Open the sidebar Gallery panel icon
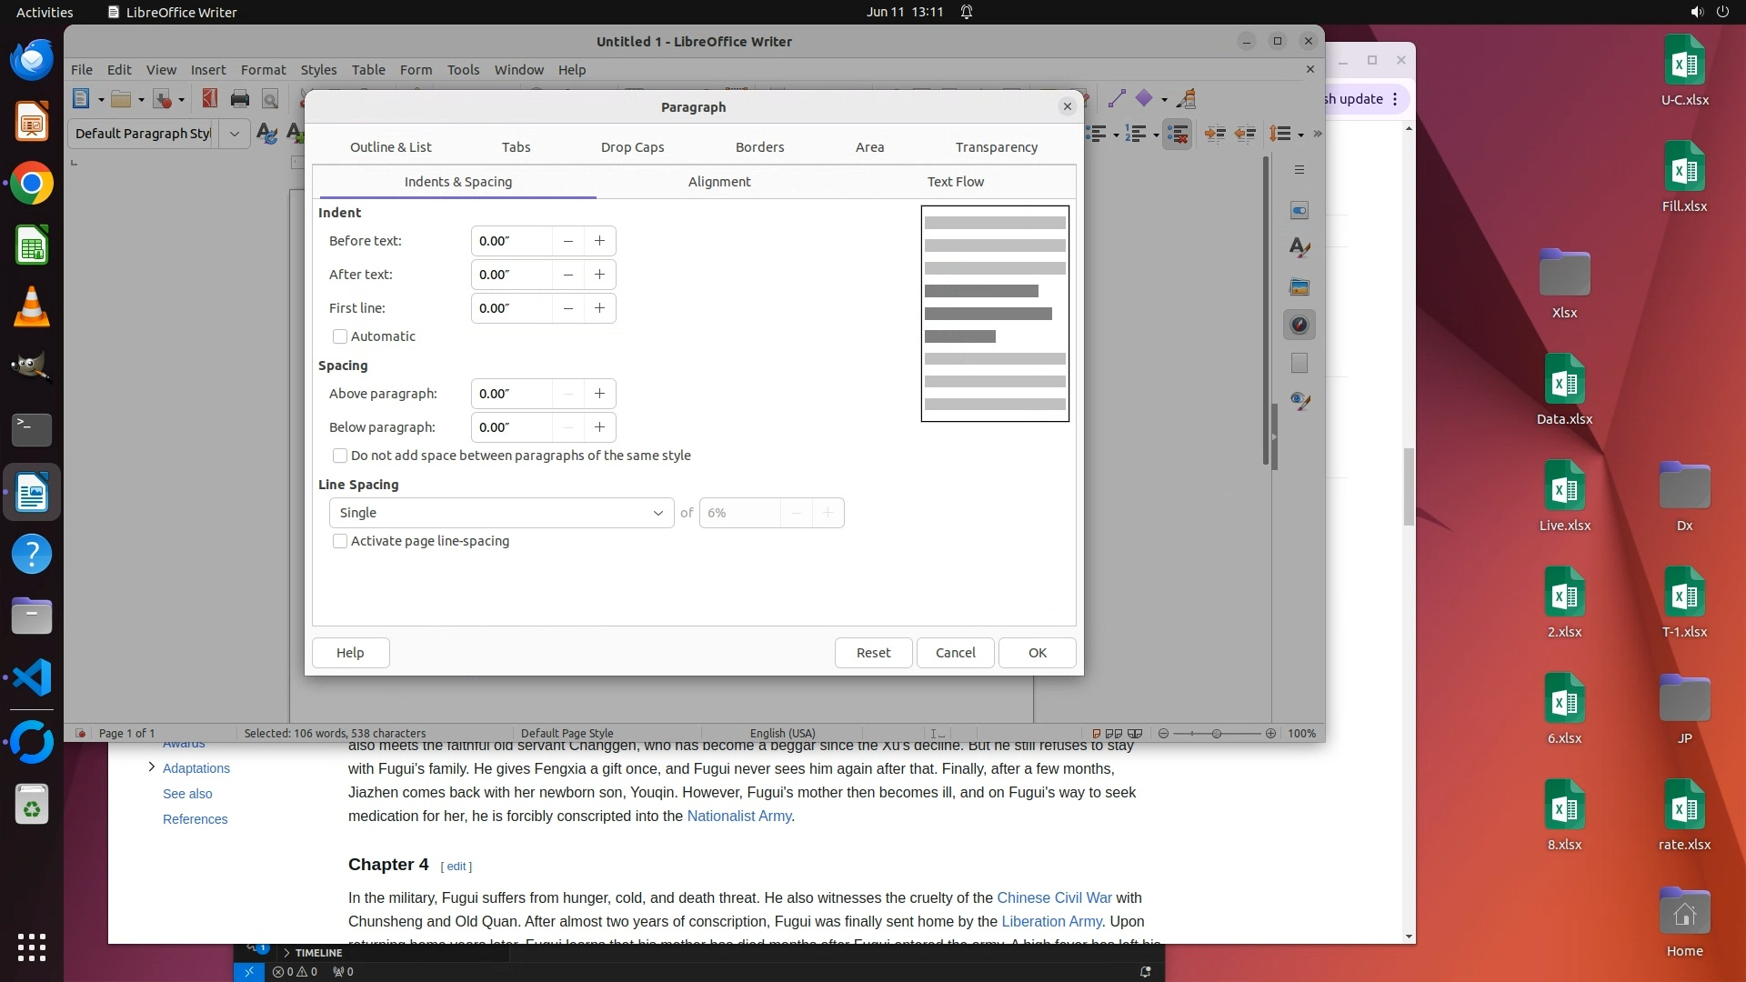1746x982 pixels. coord(1299,287)
